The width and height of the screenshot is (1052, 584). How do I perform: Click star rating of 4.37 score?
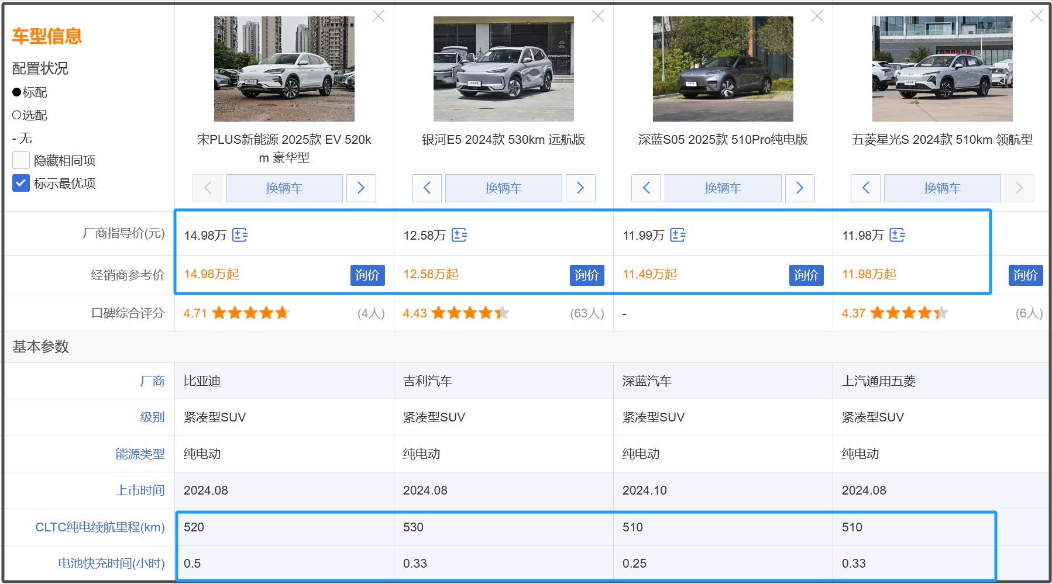[909, 313]
